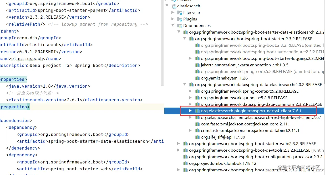Select the Dependencies tree row label

pos(197,25)
